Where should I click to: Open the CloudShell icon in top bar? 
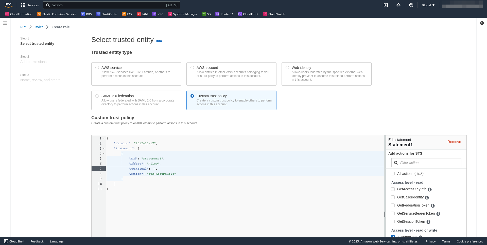pyautogui.click(x=386, y=5)
